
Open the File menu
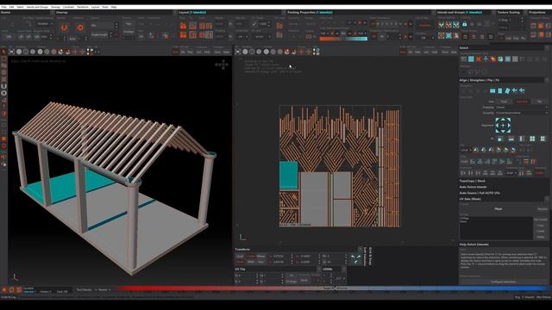click(x=3, y=7)
